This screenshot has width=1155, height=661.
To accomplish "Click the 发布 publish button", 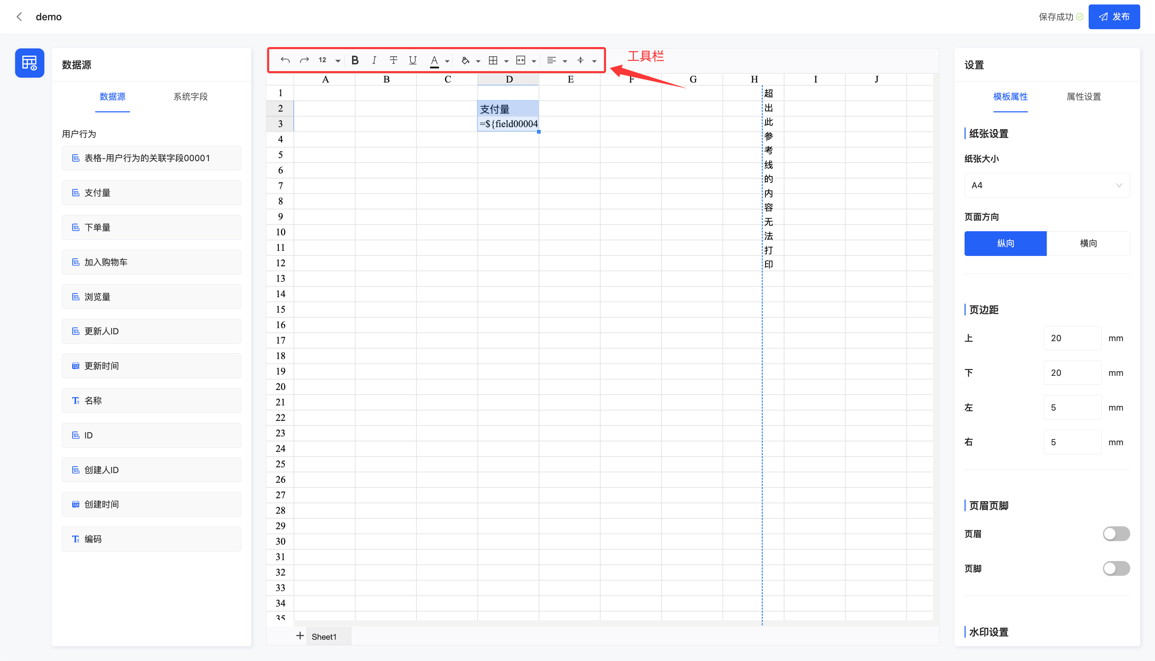I will (x=1114, y=17).
